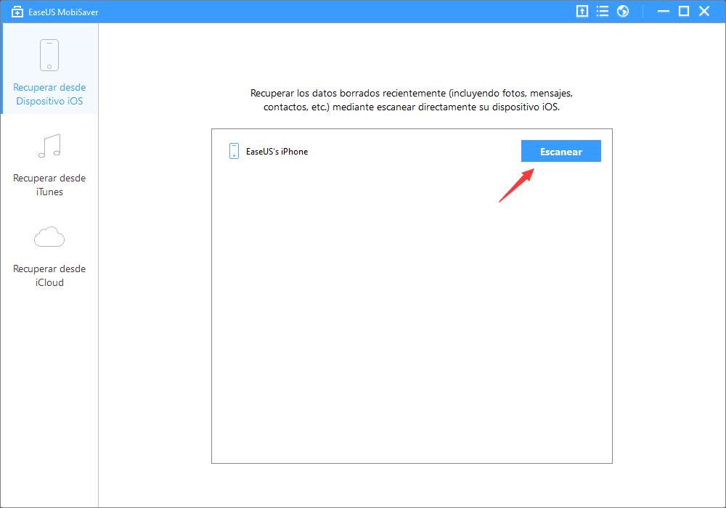The height and width of the screenshot is (508, 726).
Task: Switch to Recuperar desde Dispositivo iOS tab
Action: point(49,94)
